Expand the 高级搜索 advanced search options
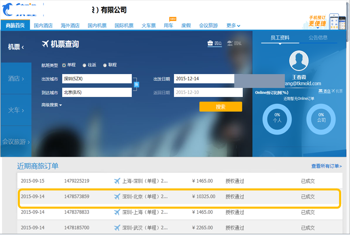 coord(51,105)
